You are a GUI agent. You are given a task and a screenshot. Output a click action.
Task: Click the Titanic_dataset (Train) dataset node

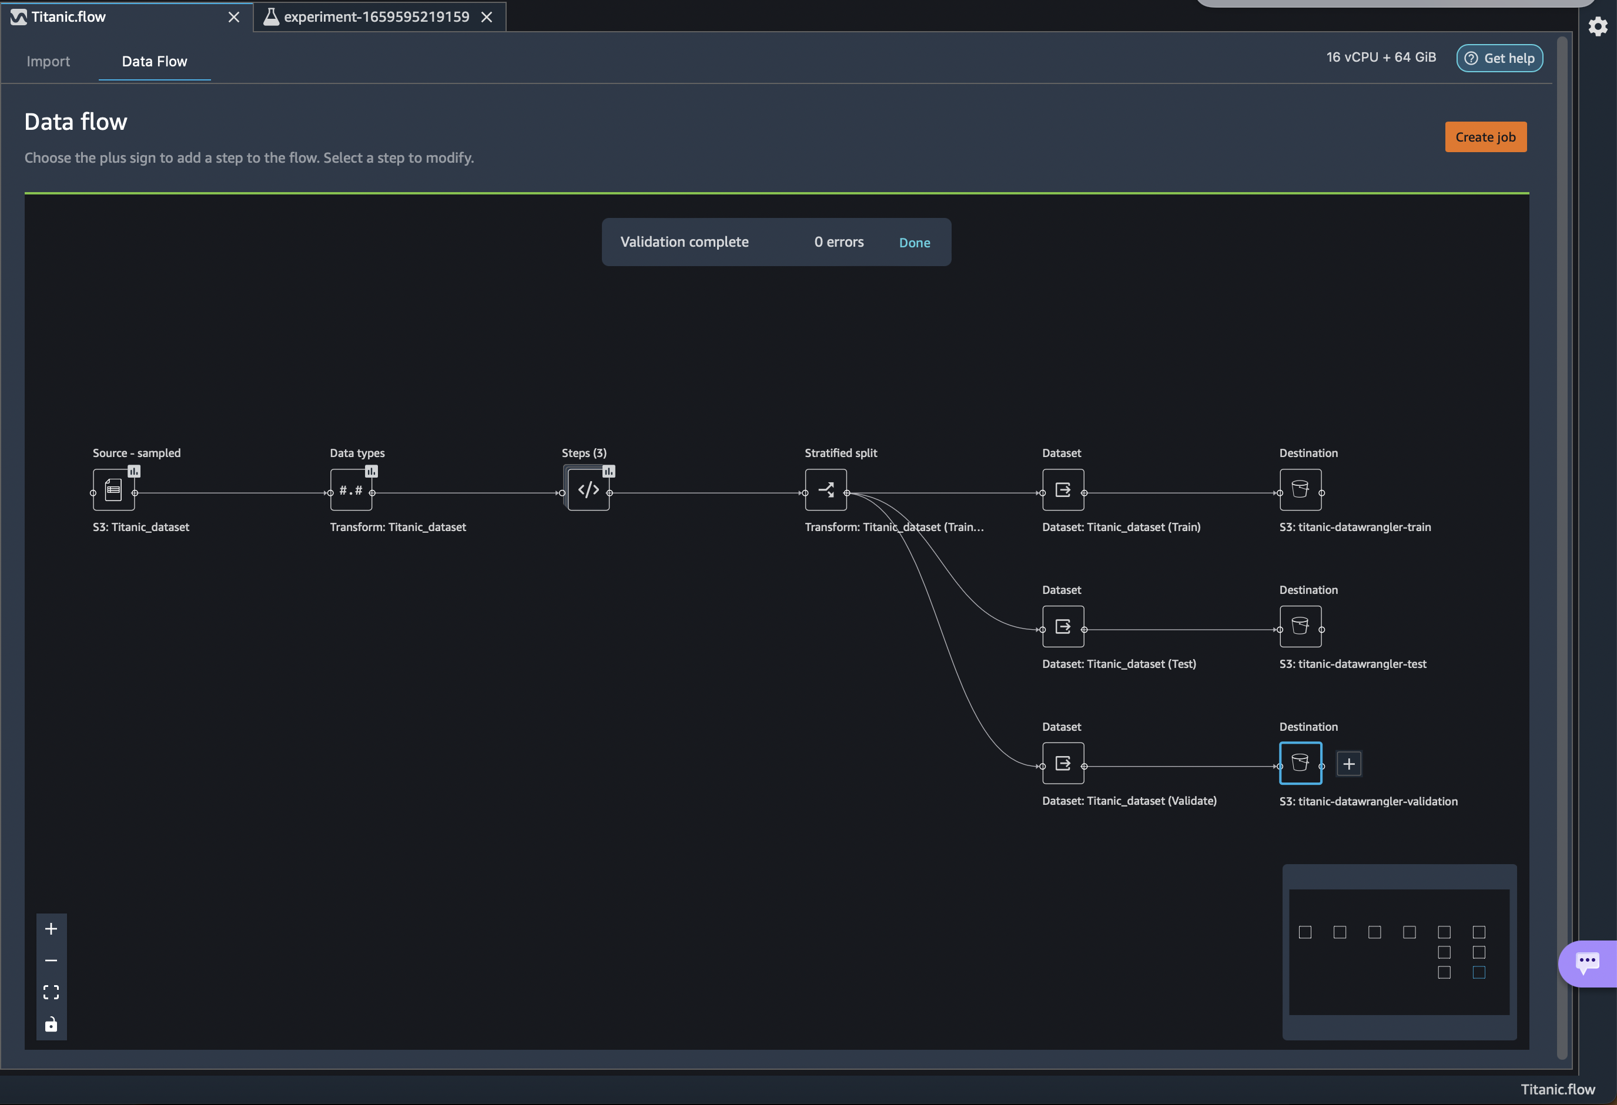coord(1063,491)
